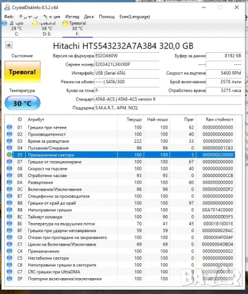
Task: Click the power on count field 3570 пъти
Action: [x=224, y=82]
